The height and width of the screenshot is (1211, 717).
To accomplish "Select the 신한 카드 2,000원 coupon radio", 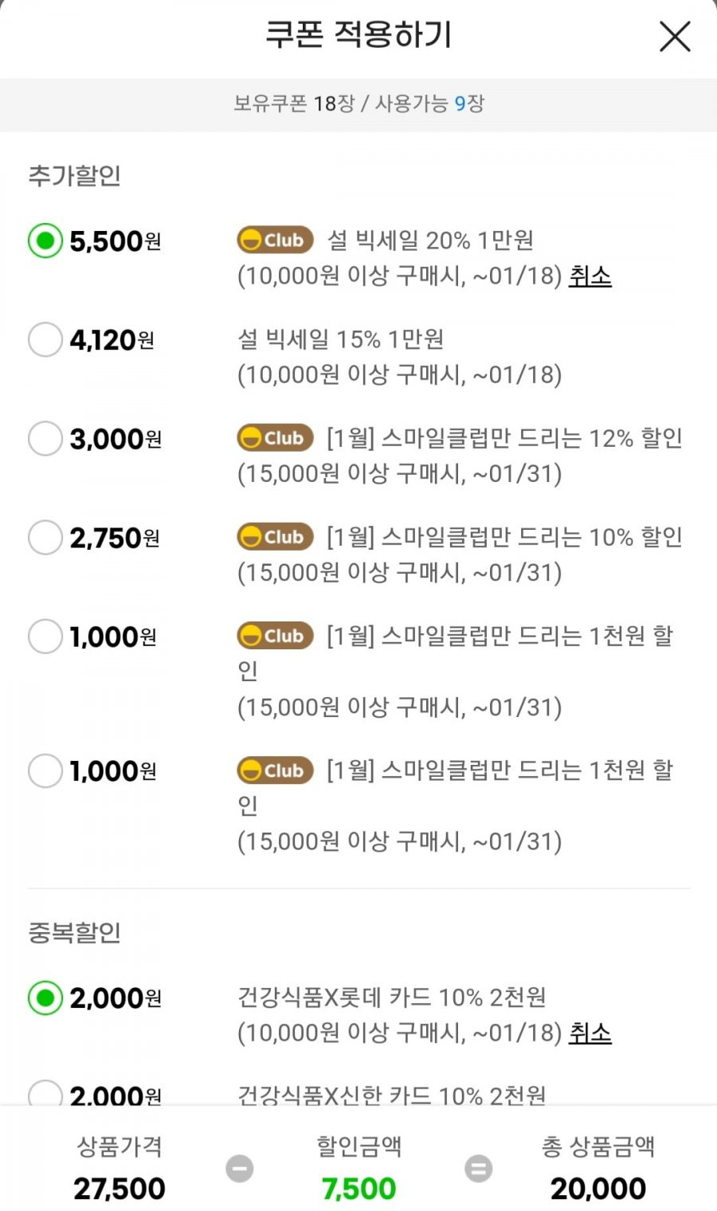I will click(x=45, y=1093).
